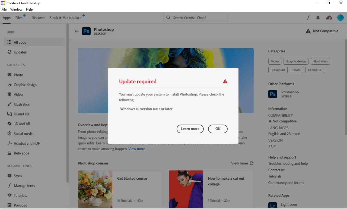Click the Graphic design pen icon
Viewport: 347px width, 209px height.
9,85
